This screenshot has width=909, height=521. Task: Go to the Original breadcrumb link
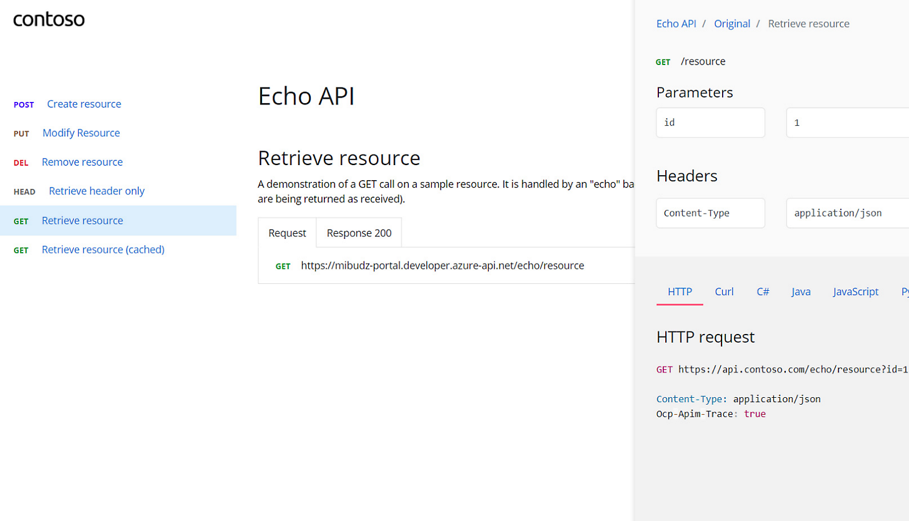pyautogui.click(x=732, y=24)
